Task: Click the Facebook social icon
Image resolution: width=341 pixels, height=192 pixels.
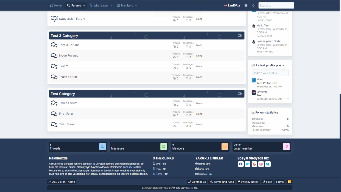Action: point(241,164)
